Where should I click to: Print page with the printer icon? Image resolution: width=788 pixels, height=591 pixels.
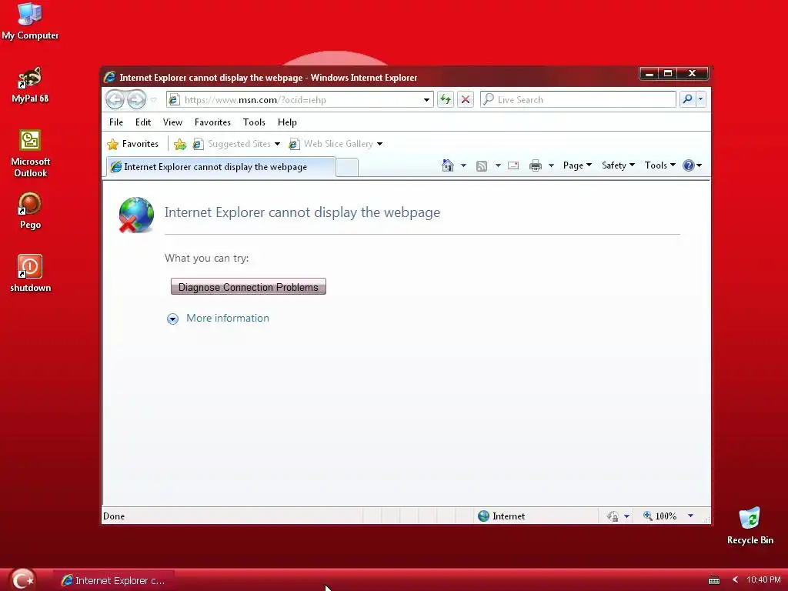tap(536, 165)
